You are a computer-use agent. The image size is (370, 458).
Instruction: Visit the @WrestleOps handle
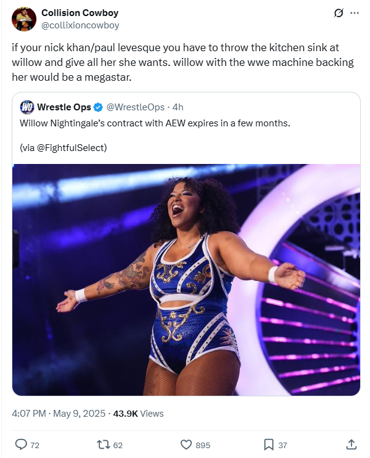coord(135,107)
